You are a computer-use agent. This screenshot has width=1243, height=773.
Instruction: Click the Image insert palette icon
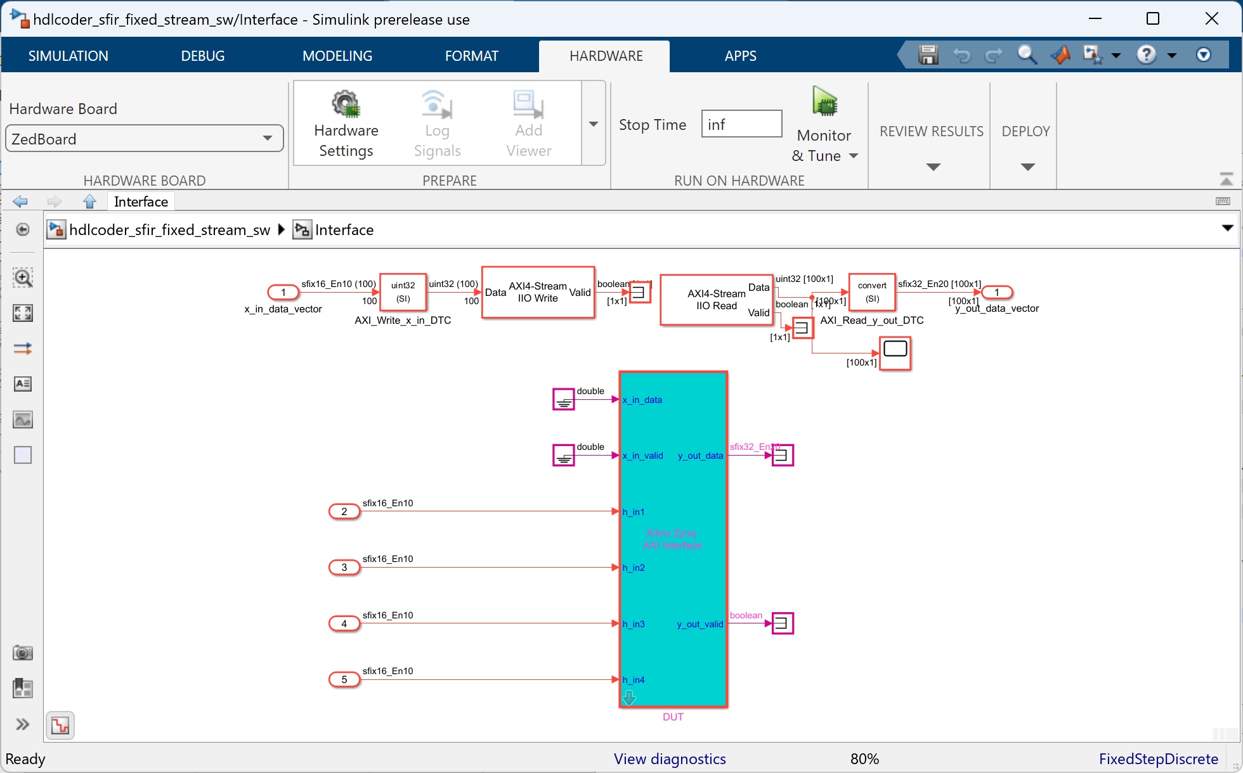(x=23, y=419)
